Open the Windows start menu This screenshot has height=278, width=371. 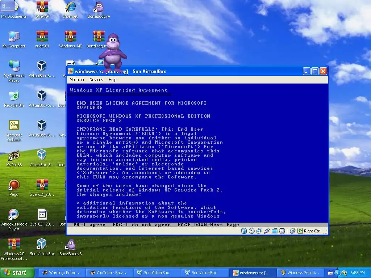17,273
